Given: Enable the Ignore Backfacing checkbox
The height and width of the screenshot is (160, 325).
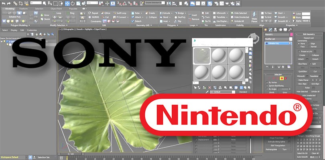Looking at the screenshot, I should (267, 86).
